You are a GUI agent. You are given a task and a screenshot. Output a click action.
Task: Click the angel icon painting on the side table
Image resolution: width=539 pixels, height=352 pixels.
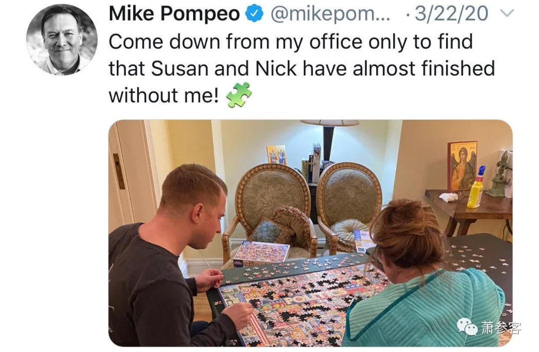pyautogui.click(x=462, y=166)
